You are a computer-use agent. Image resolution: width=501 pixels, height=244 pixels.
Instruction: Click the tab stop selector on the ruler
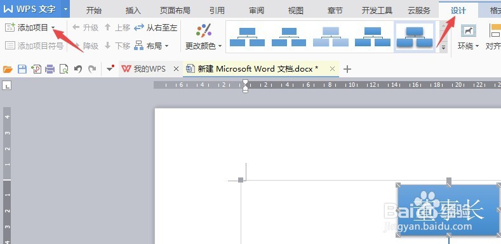(7, 85)
